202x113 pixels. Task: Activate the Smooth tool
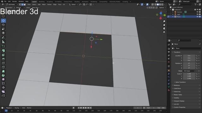point(3,79)
